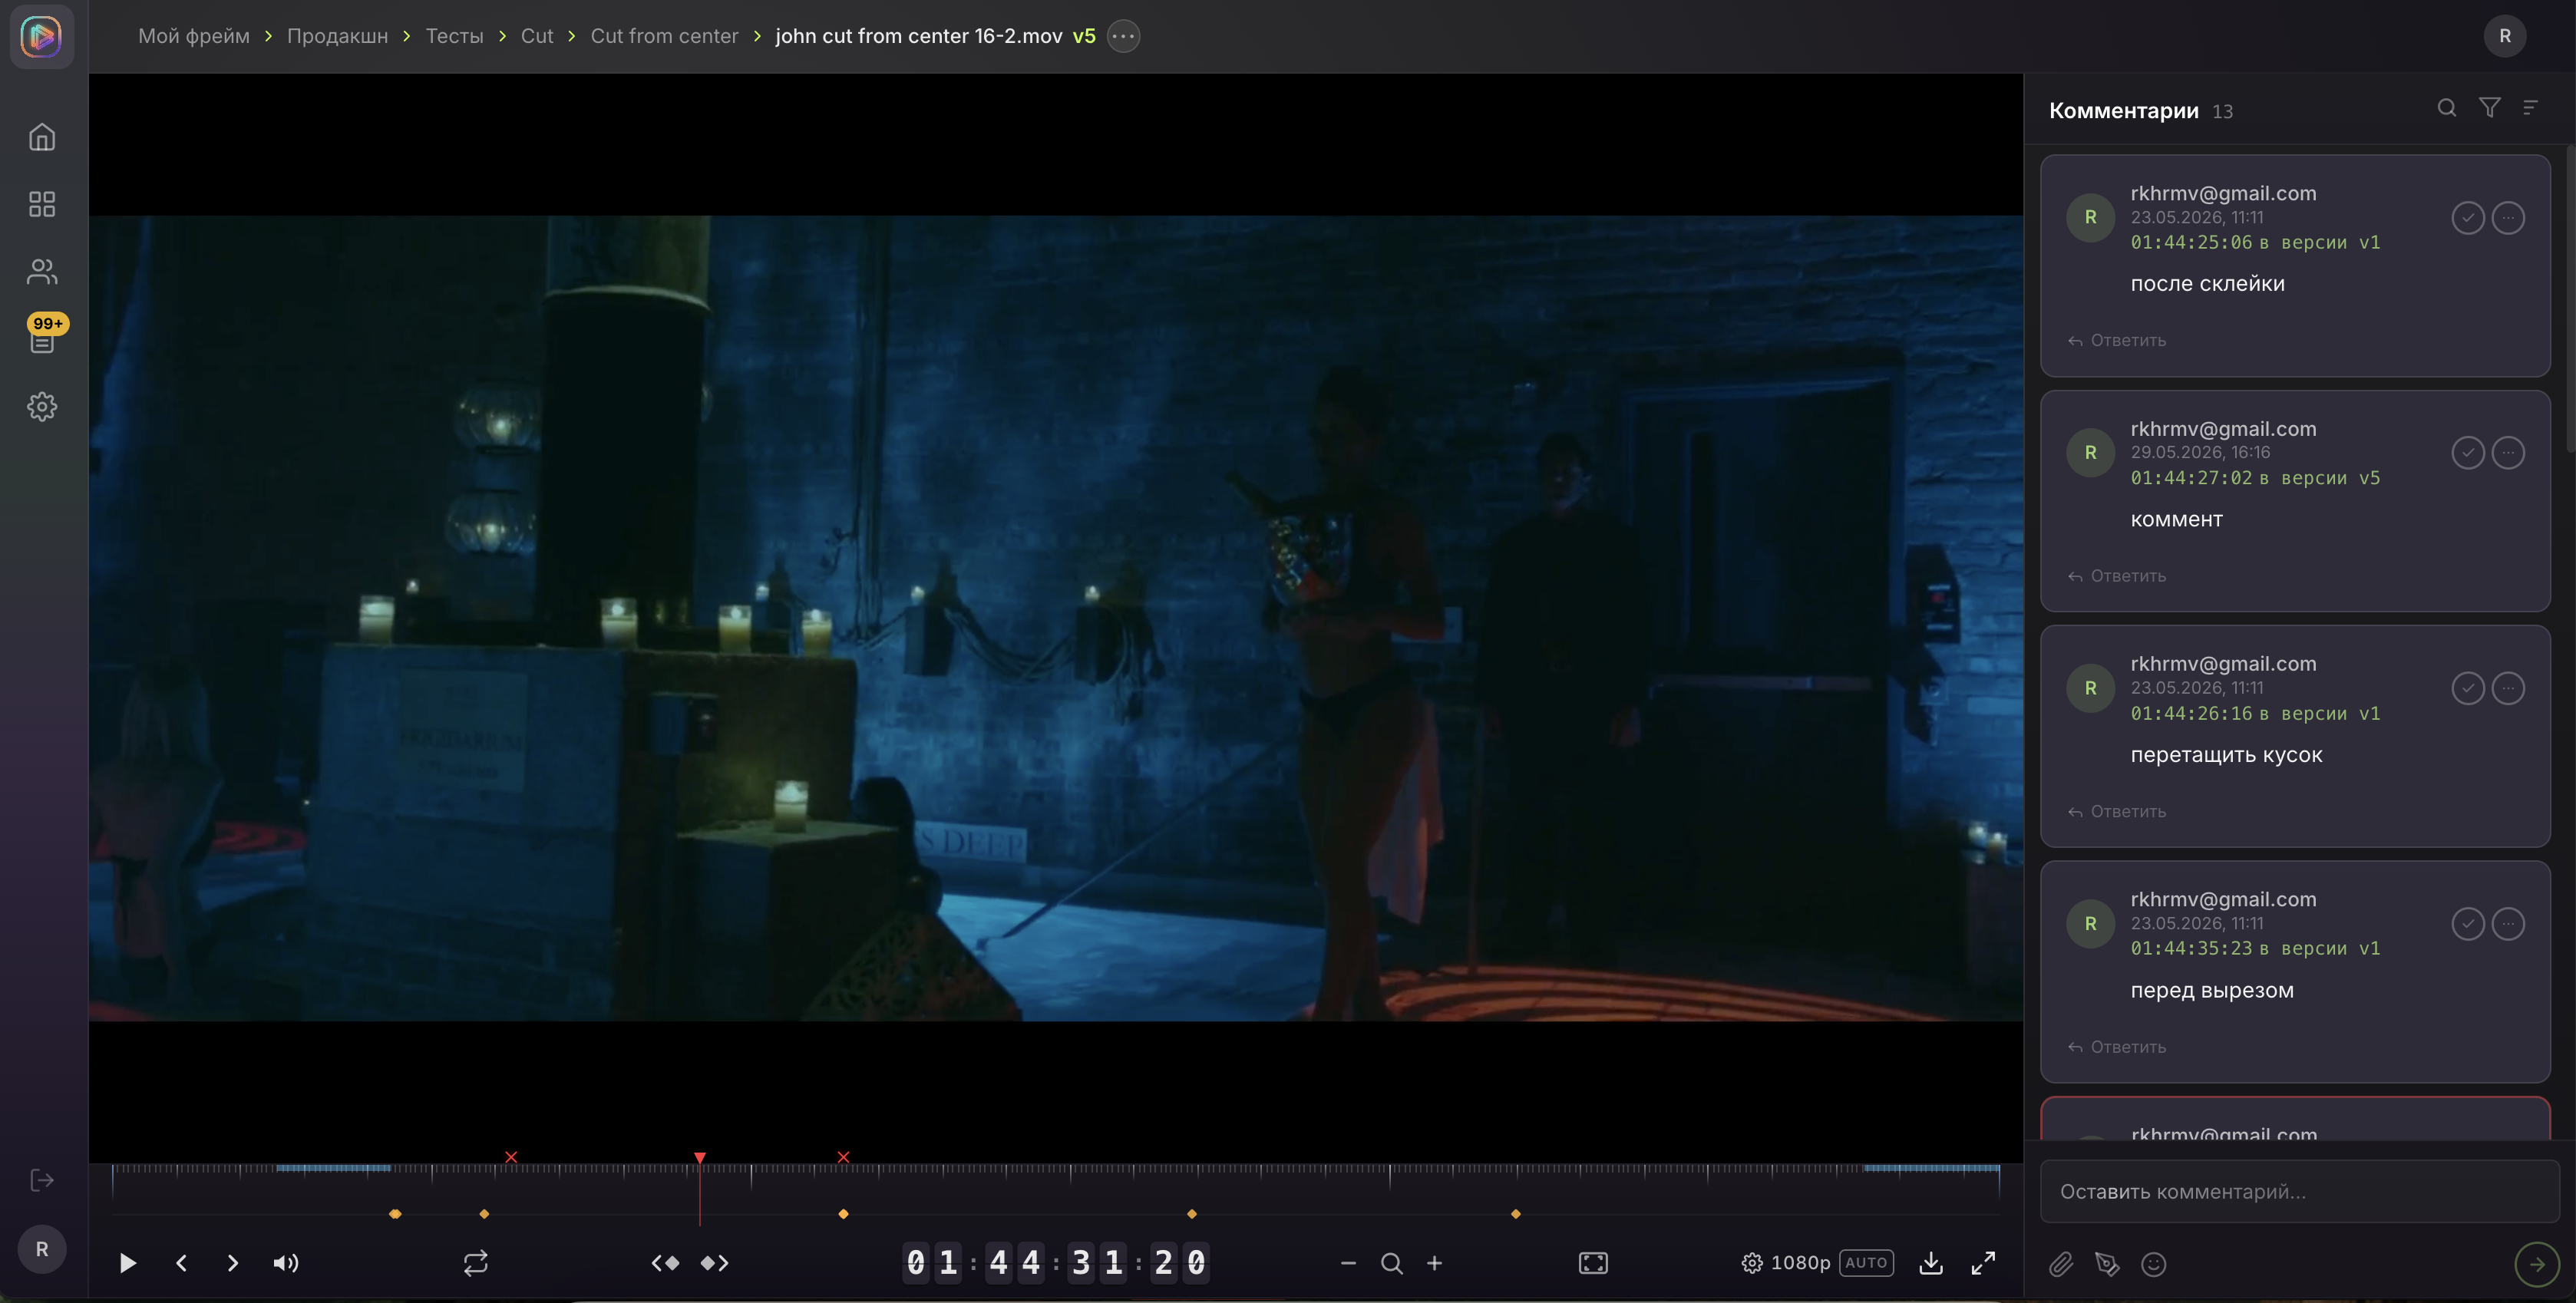This screenshot has height=1303, width=2576.
Task: Open fullscreen expand icon
Action: click(x=1983, y=1263)
